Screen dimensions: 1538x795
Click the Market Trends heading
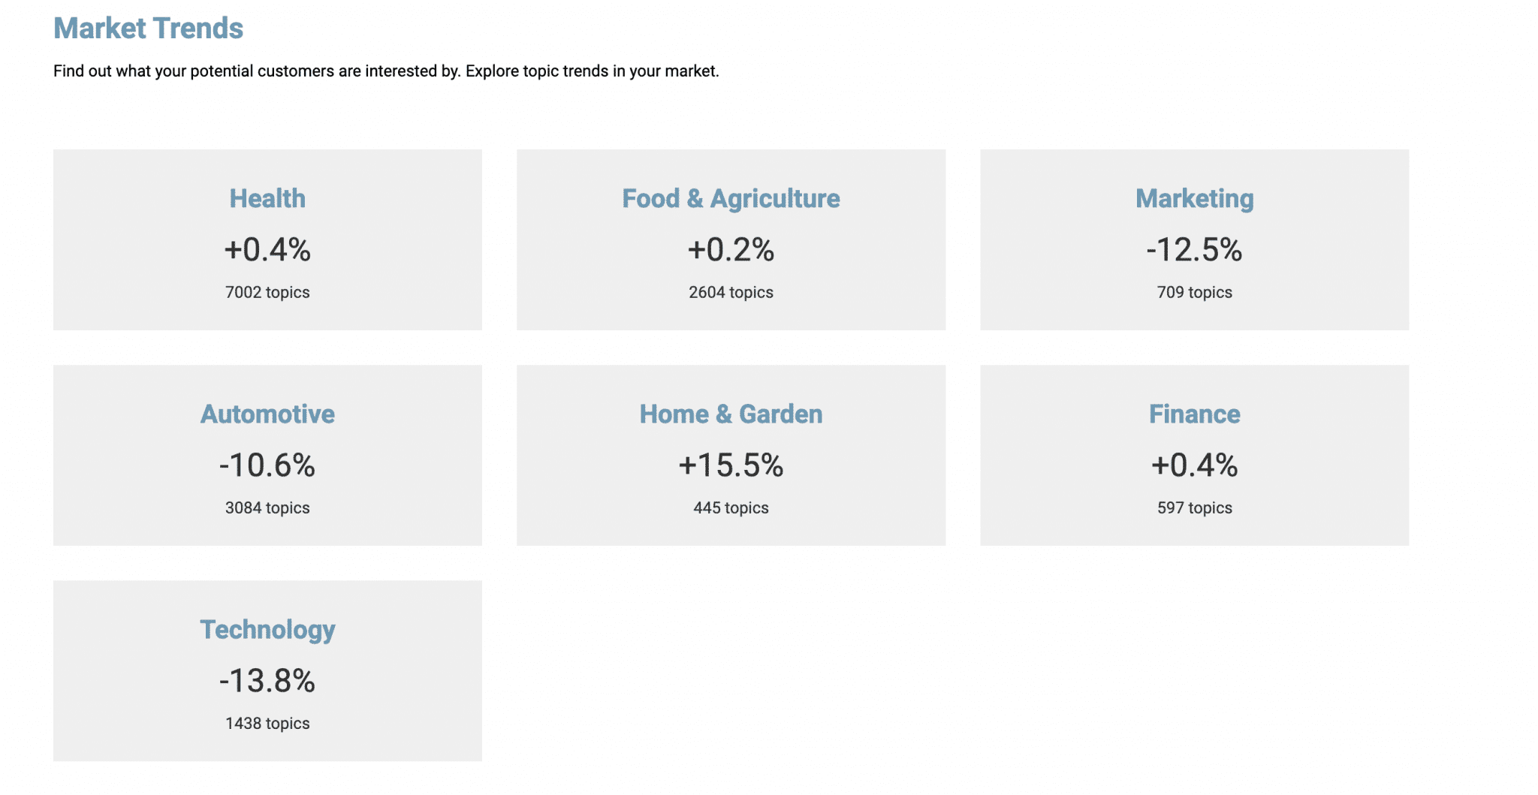click(x=149, y=29)
